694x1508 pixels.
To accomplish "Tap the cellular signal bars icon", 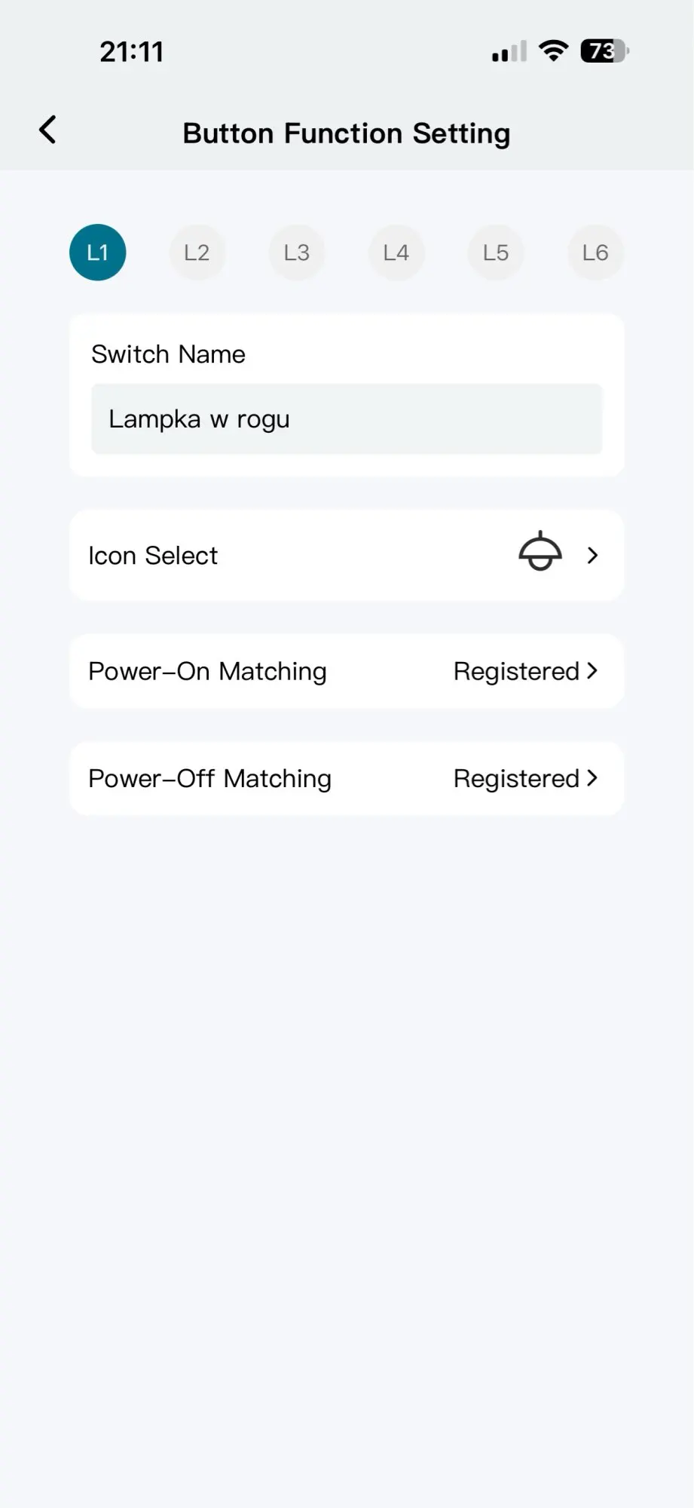I will click(x=509, y=51).
